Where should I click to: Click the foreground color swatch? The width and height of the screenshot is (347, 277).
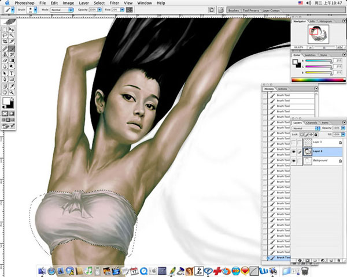pos(6,100)
